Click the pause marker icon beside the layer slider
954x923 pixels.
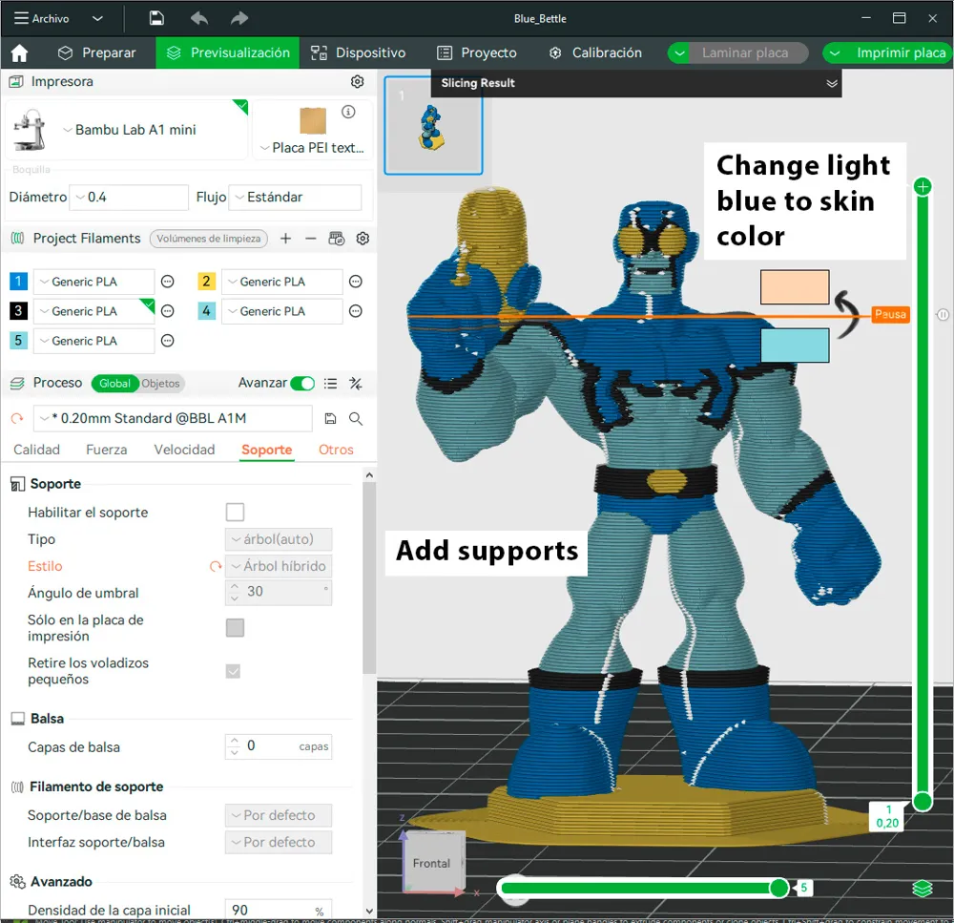tap(943, 315)
